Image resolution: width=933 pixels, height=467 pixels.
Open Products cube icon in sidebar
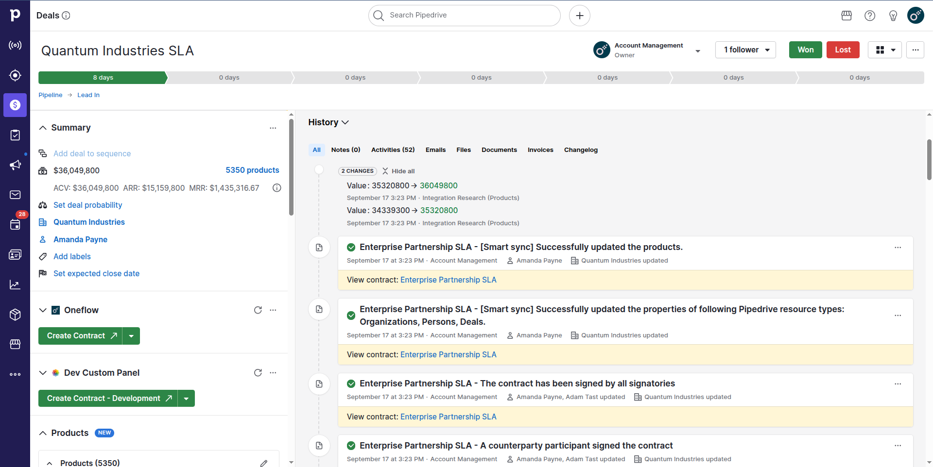[x=15, y=315]
